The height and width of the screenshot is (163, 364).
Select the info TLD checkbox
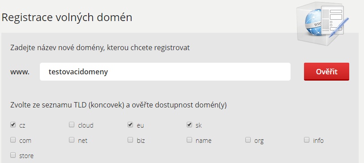[x=307, y=140]
